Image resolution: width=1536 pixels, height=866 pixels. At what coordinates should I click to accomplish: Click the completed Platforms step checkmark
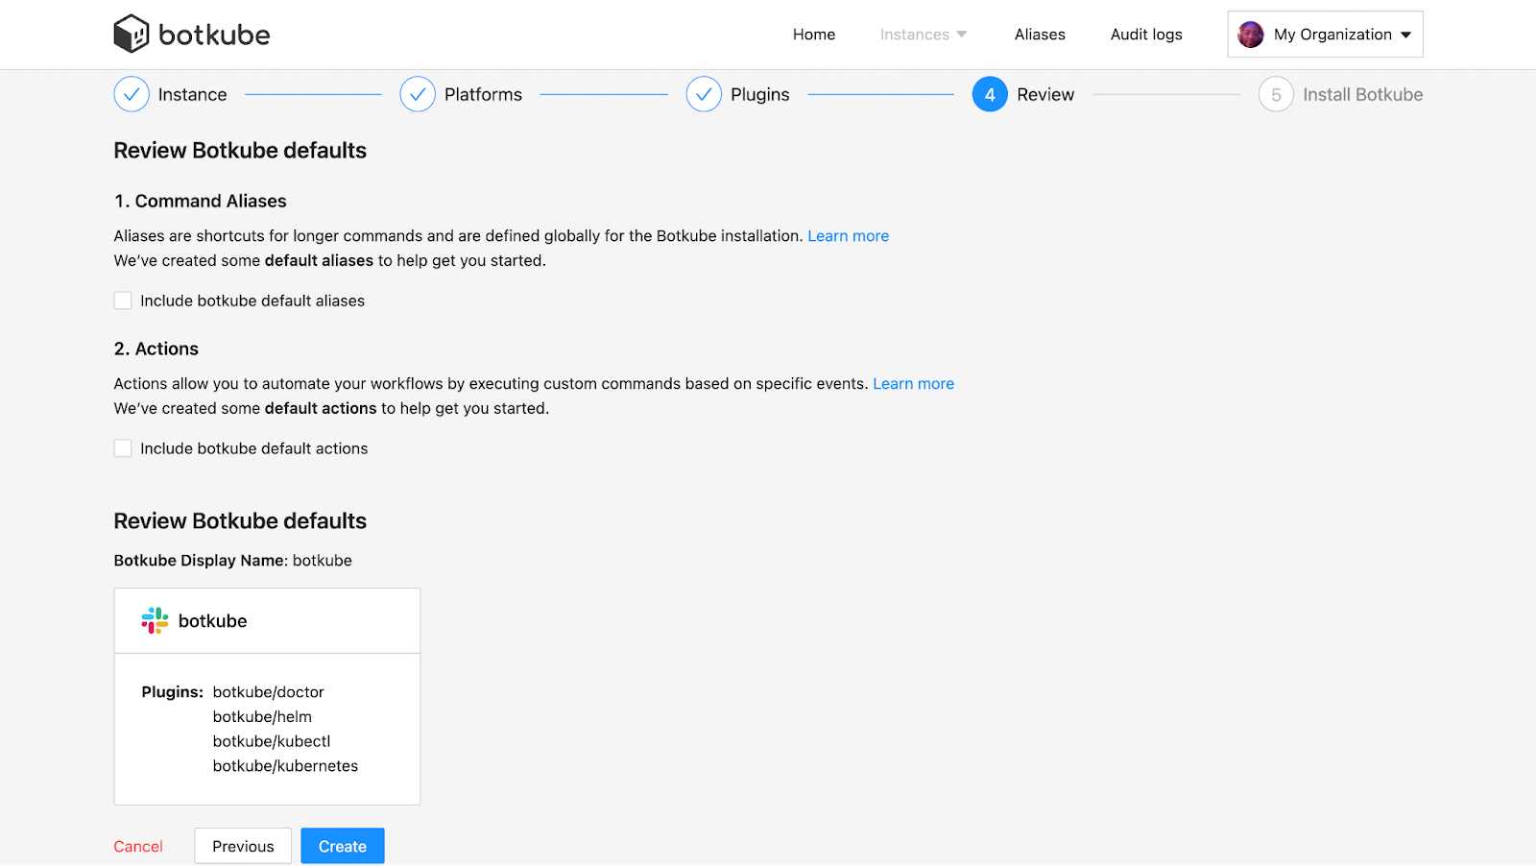coord(417,94)
